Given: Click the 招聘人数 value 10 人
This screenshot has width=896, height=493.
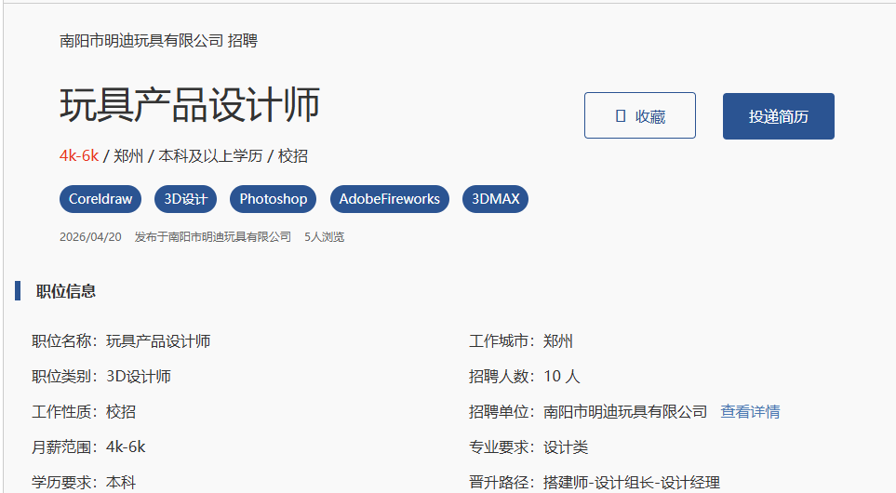Looking at the screenshot, I should click(x=562, y=376).
